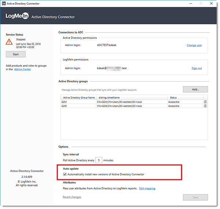Delete the G2W group row
This screenshot has height=209, width=220.
click(205, 106)
